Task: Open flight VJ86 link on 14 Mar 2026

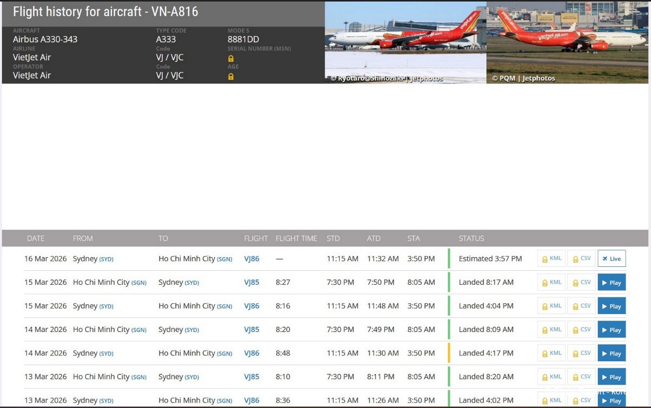Action: tap(252, 353)
